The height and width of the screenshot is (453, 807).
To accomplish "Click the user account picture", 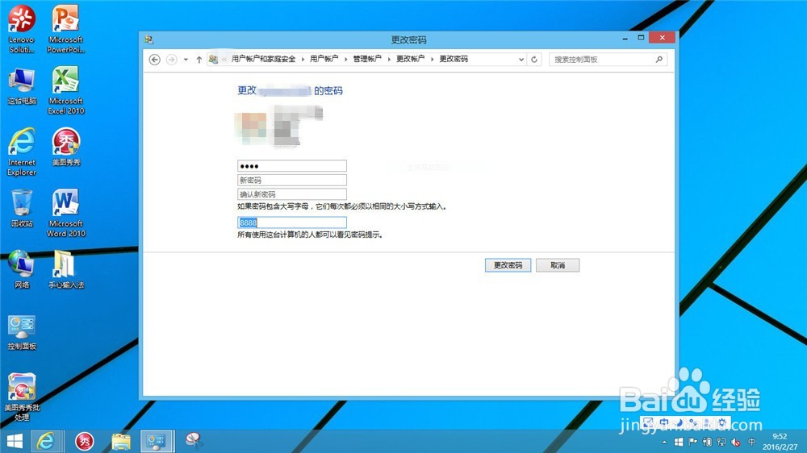I will [x=251, y=127].
